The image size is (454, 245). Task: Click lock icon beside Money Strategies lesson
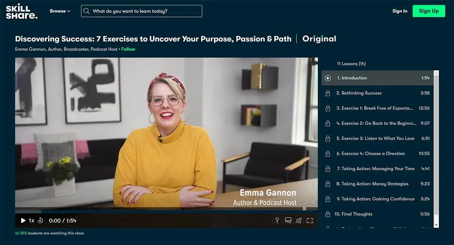point(328,184)
